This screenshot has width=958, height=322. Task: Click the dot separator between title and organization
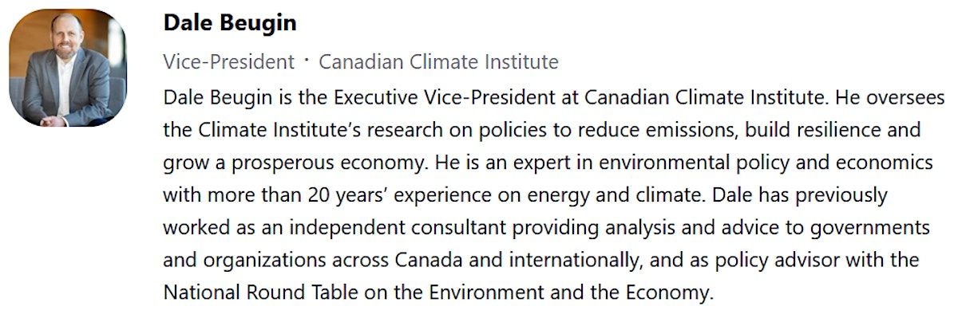[307, 61]
